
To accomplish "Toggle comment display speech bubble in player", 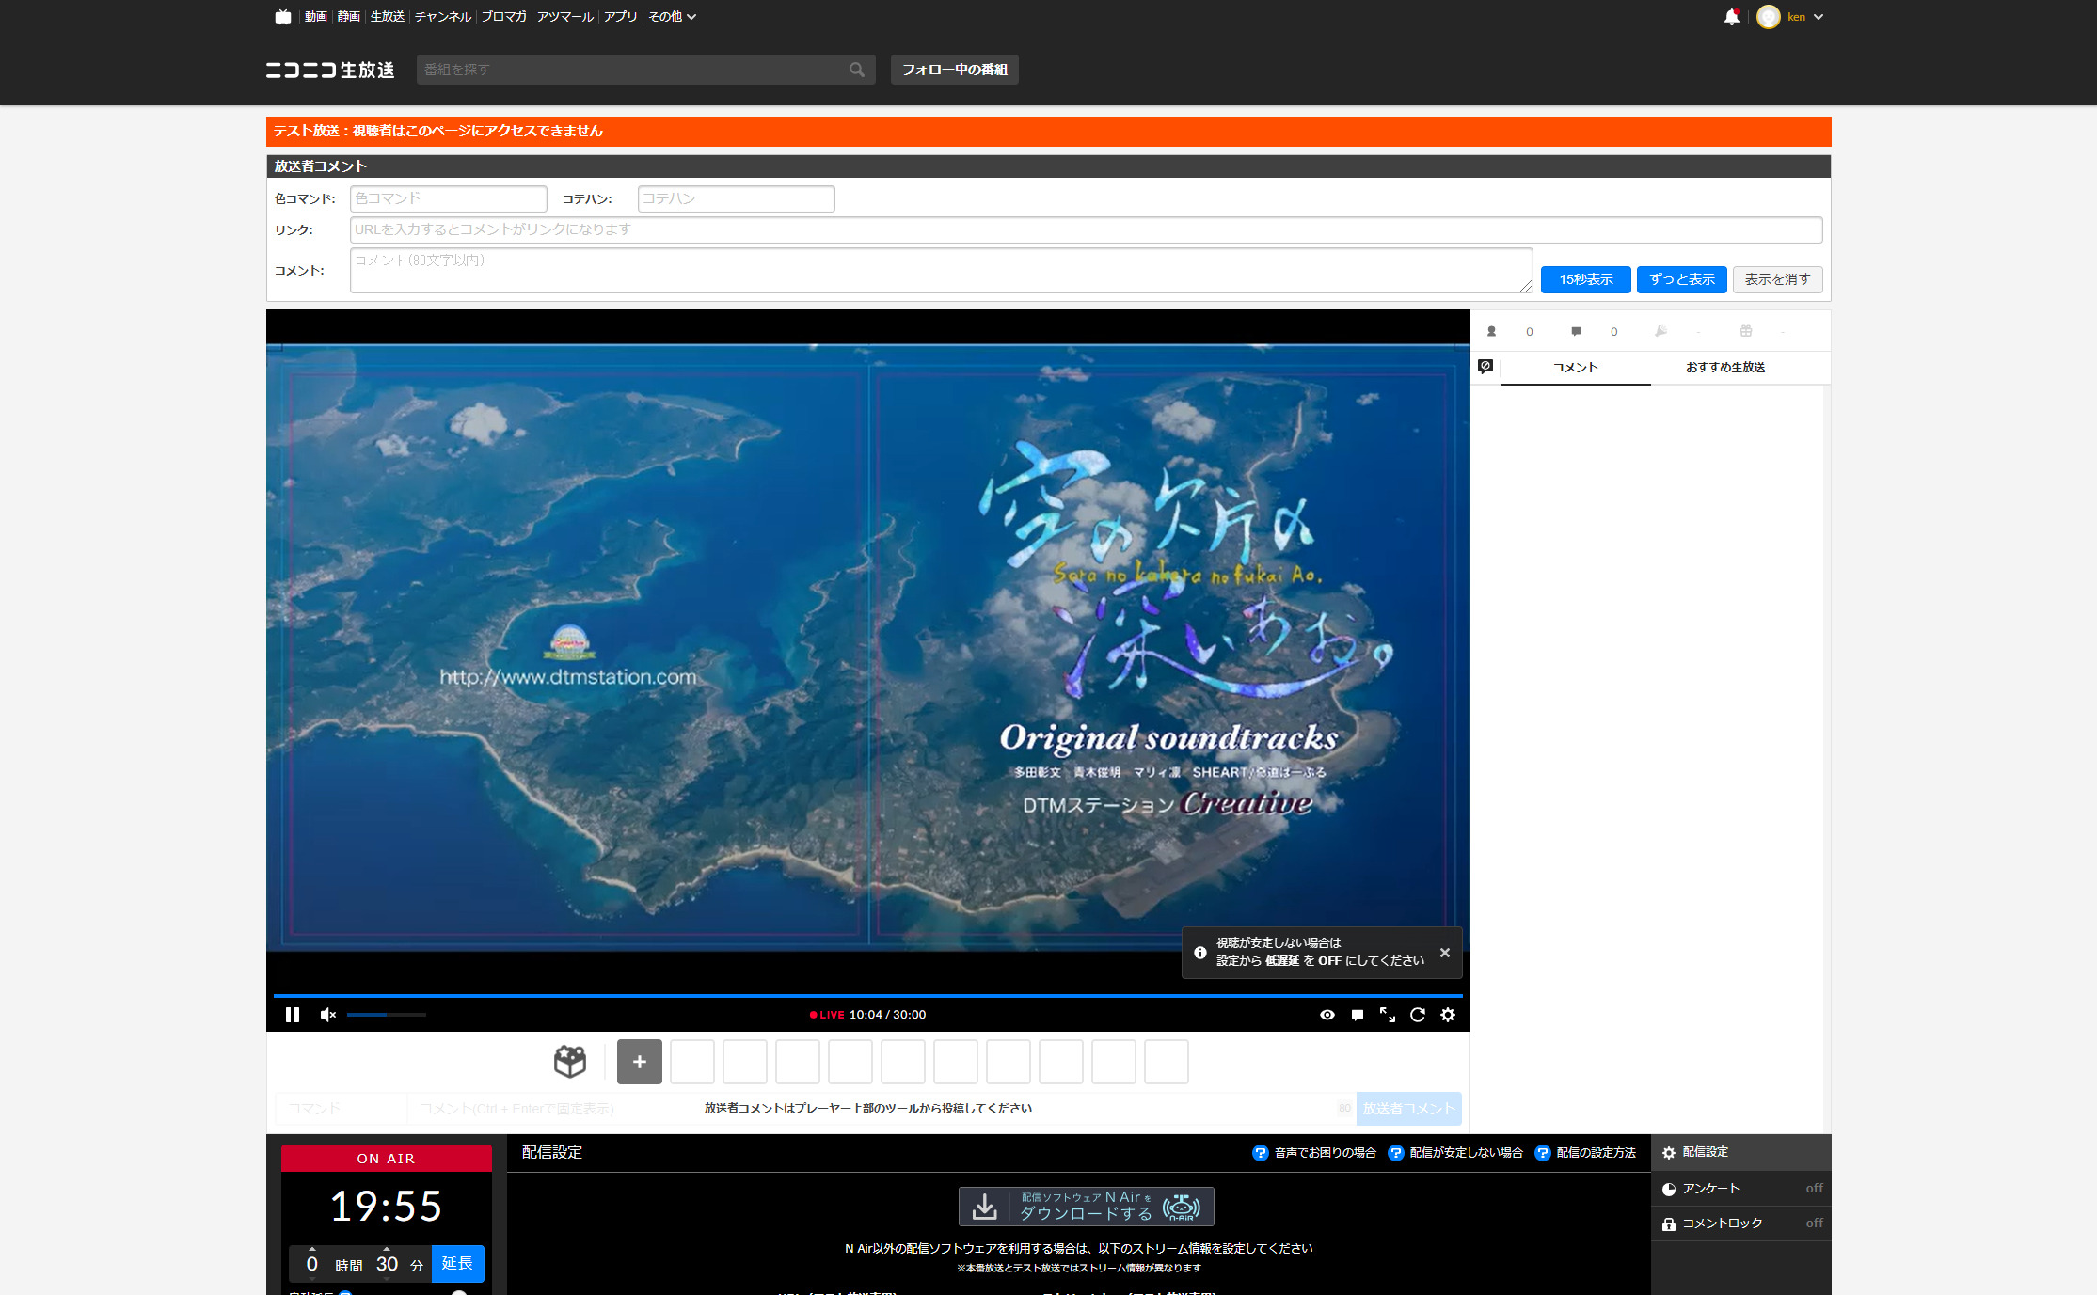I will pos(1358,1015).
